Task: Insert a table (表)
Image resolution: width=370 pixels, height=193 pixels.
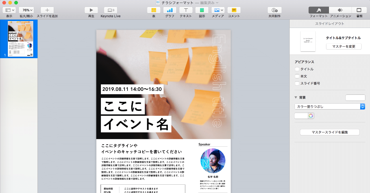Action: pos(154,10)
